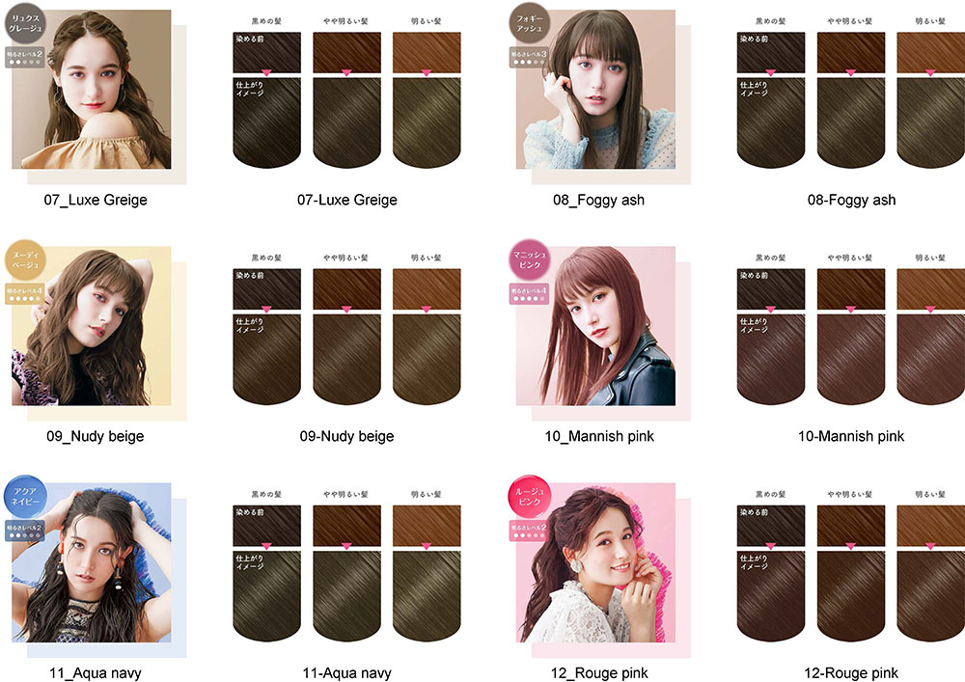Image resolution: width=965 pixels, height=682 pixels.
Task: Click the 11-Aqua navy swatch chart caption
Action: point(347,673)
